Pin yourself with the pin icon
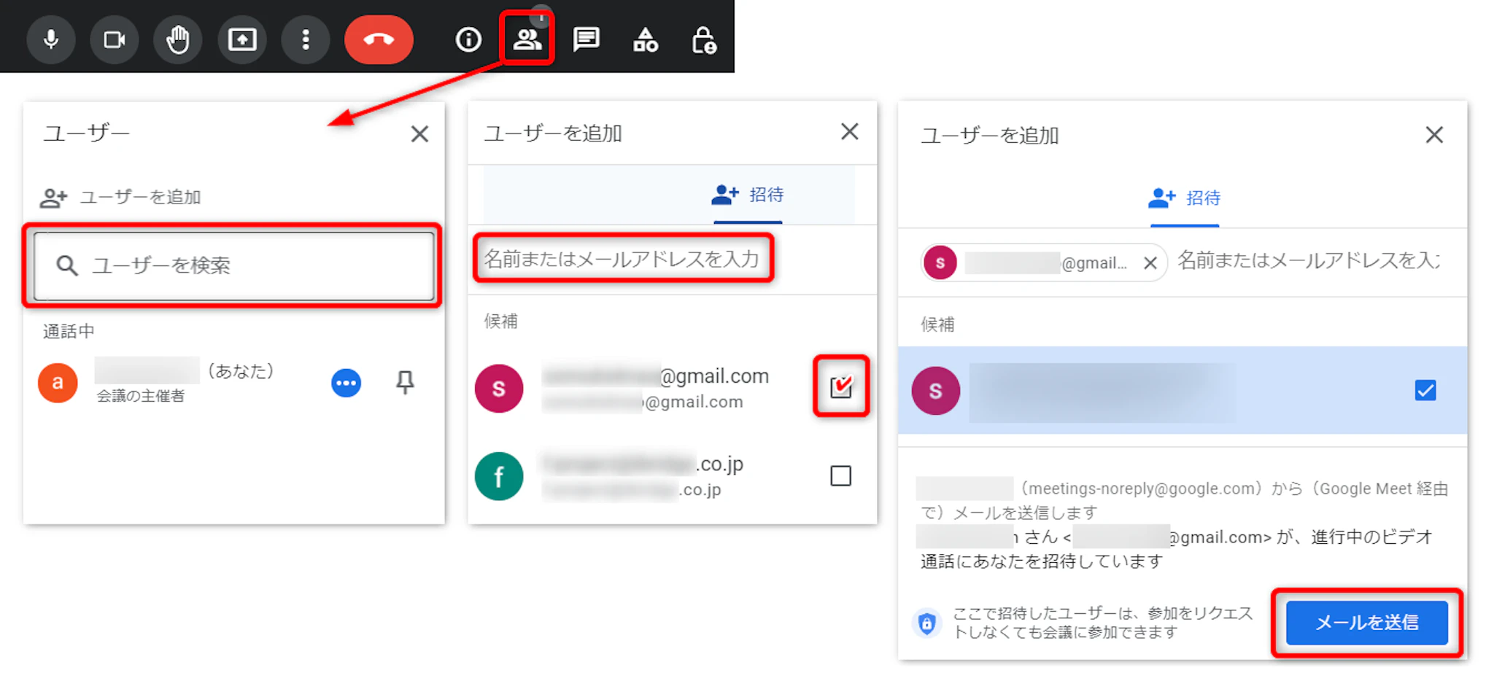Viewport: 1494px width, 673px height. pos(405,382)
